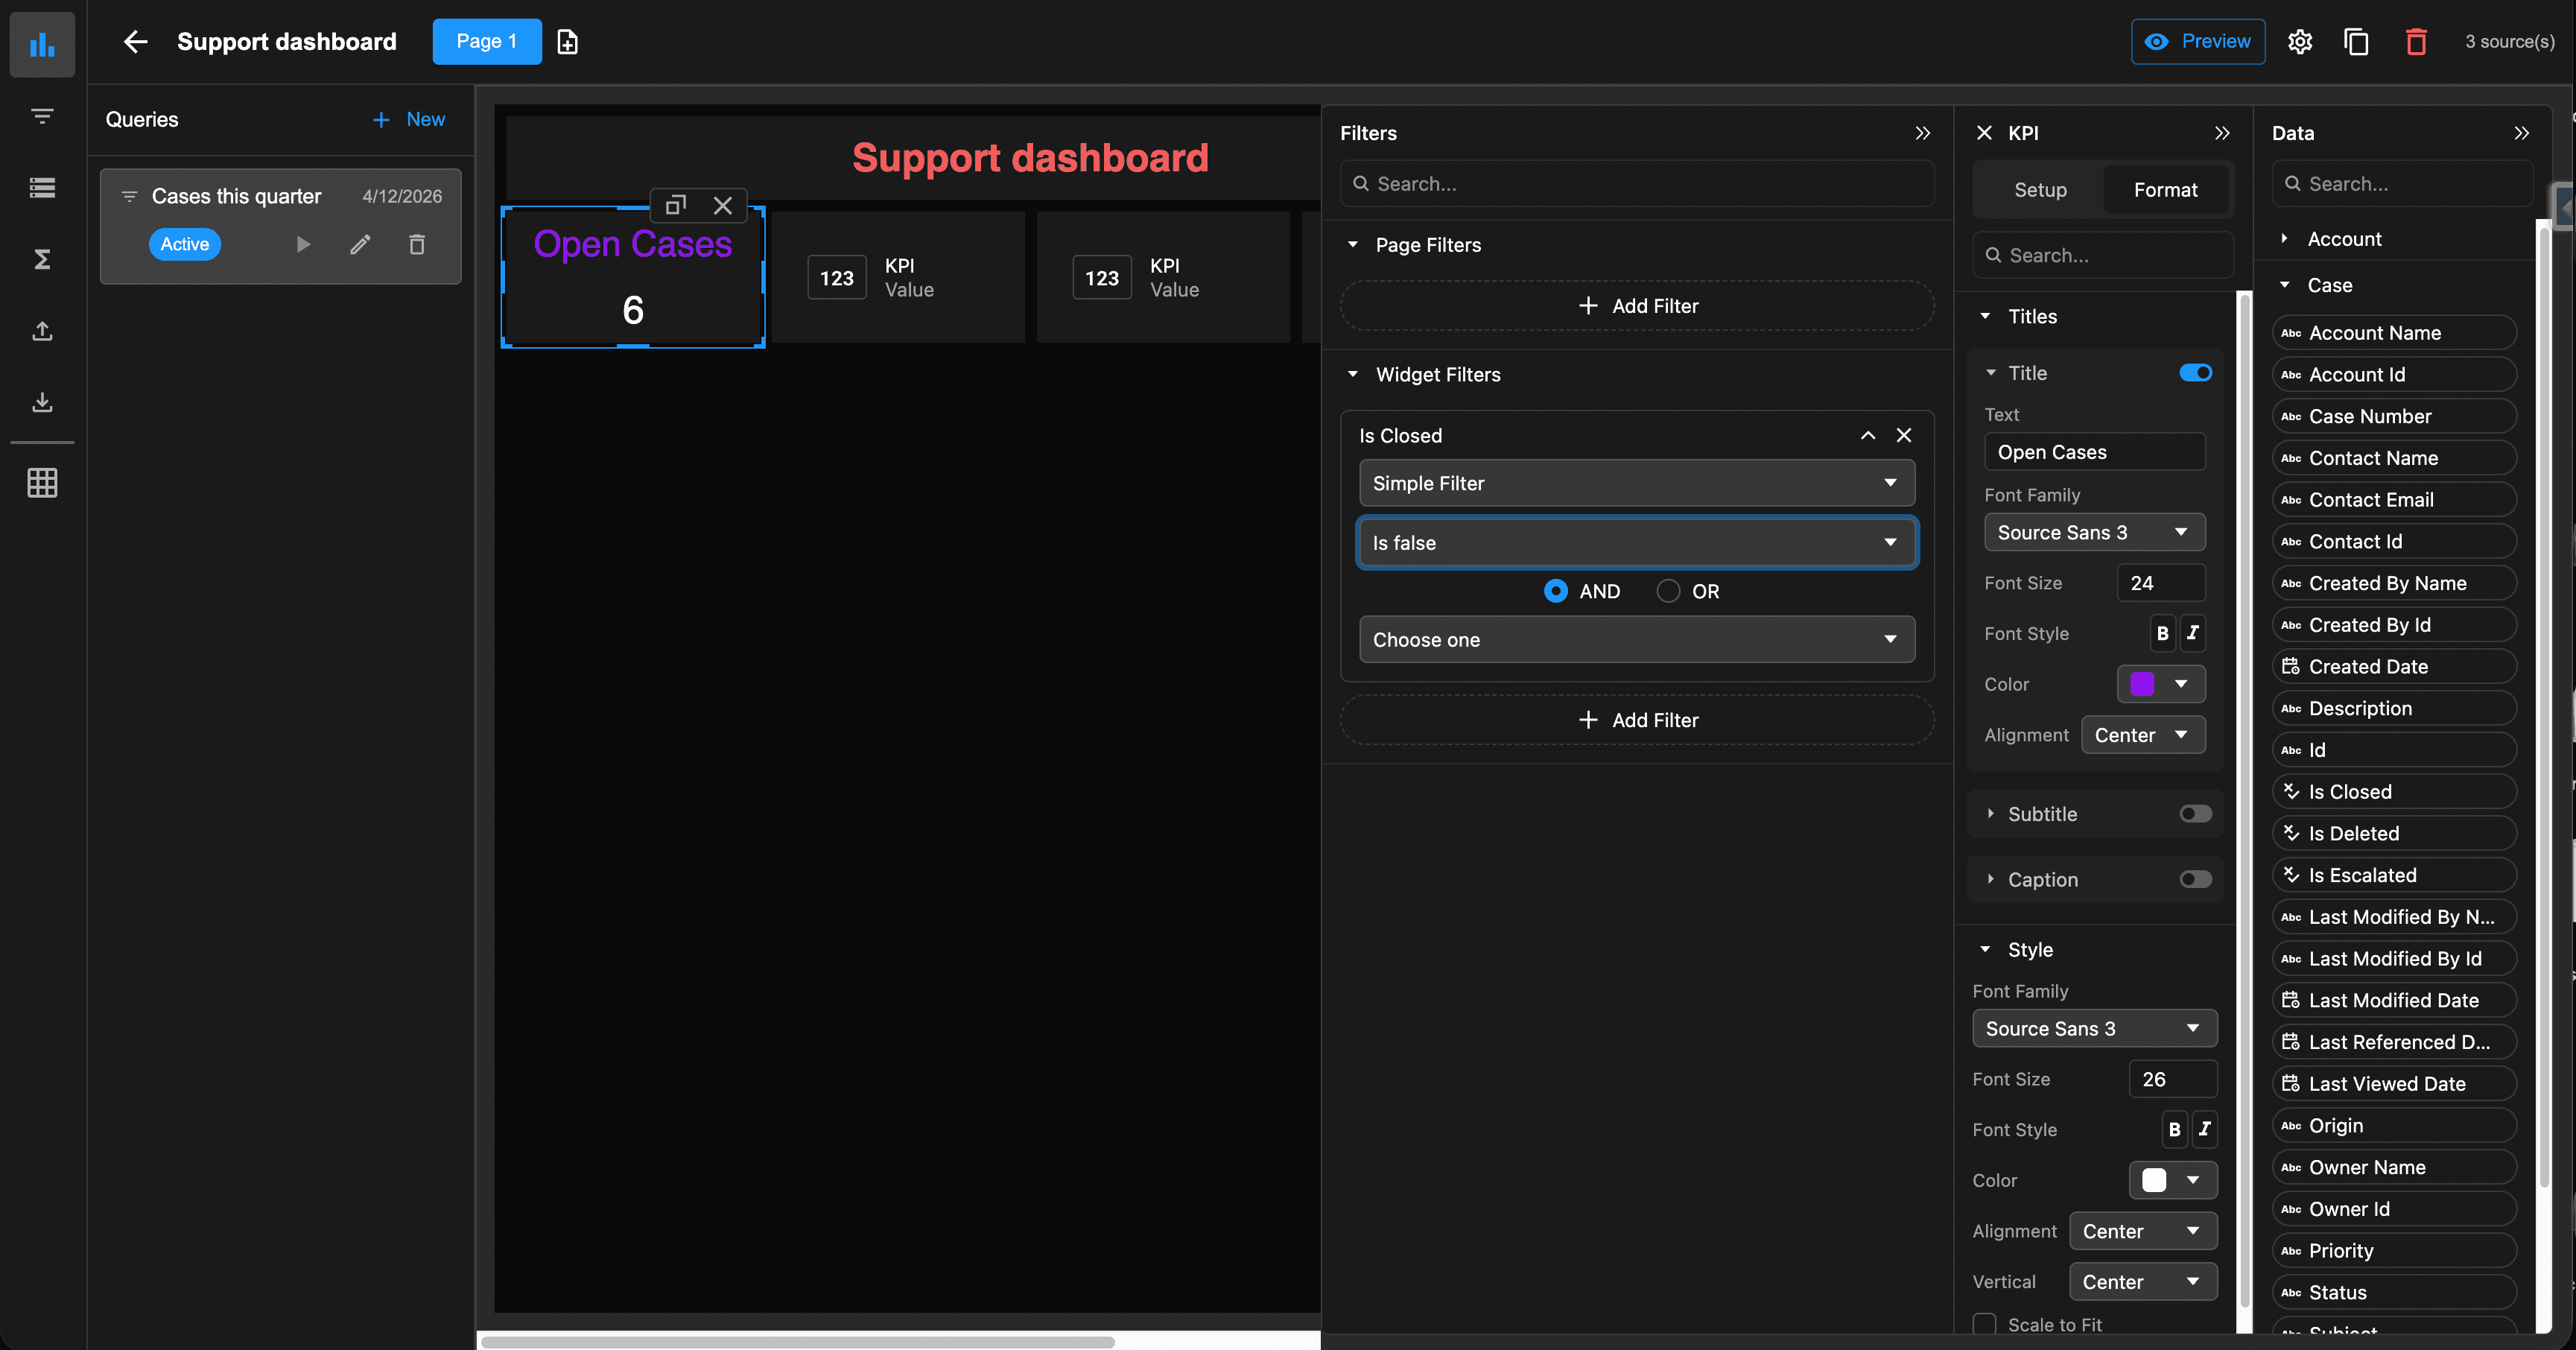Select the Page 1 tab
This screenshot has width=2576, height=1350.
[x=486, y=42]
